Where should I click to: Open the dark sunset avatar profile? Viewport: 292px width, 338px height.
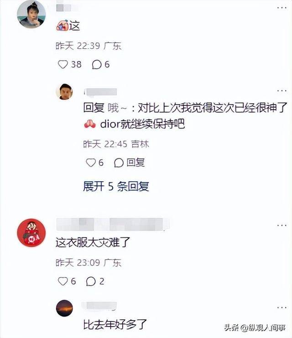(x=64, y=308)
